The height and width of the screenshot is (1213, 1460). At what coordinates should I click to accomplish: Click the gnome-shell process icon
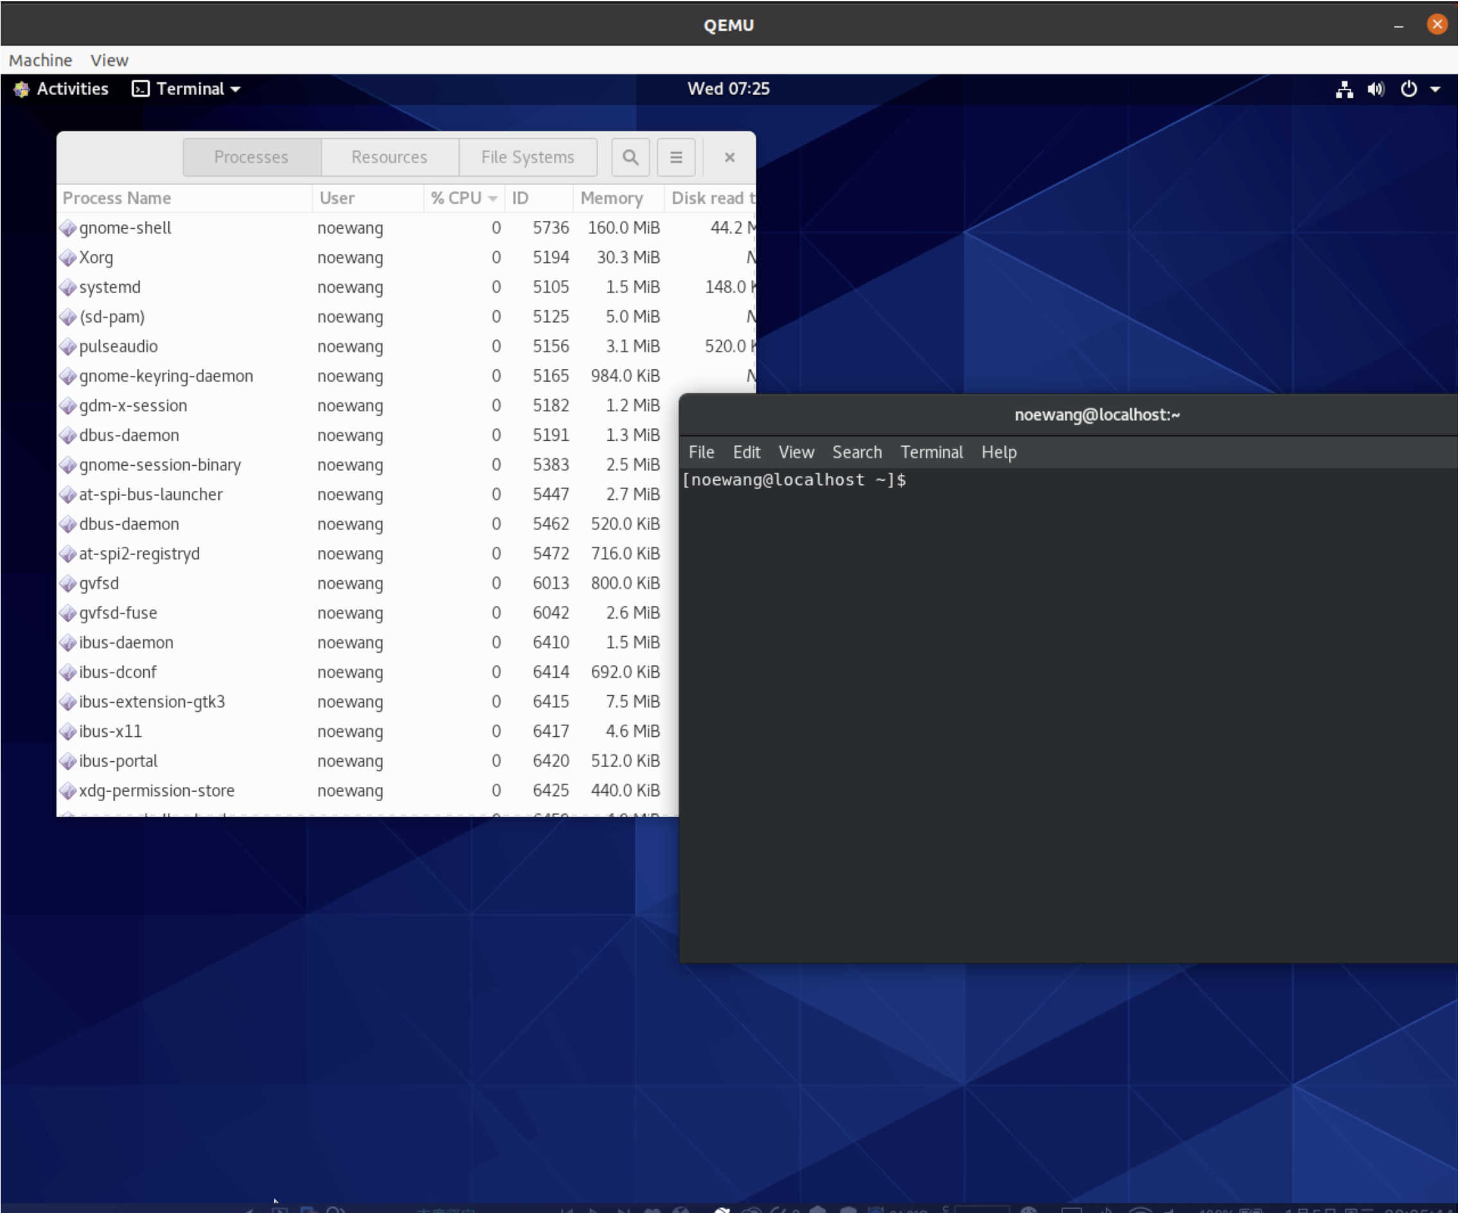click(x=68, y=228)
